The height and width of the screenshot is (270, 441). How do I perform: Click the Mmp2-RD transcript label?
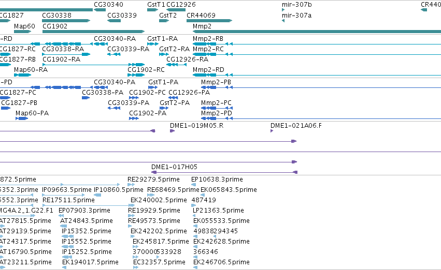208,70
